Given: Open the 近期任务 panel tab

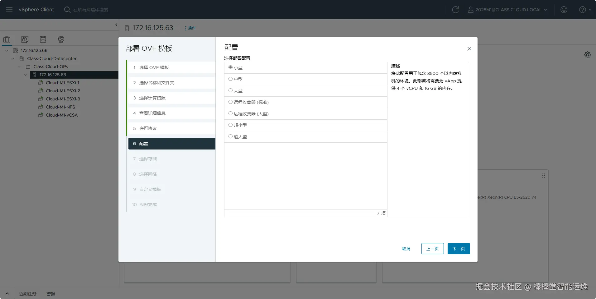Looking at the screenshot, I should click(x=28, y=294).
